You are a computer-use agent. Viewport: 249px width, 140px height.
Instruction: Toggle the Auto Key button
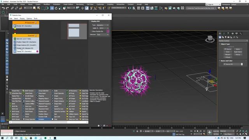[x=216, y=131]
